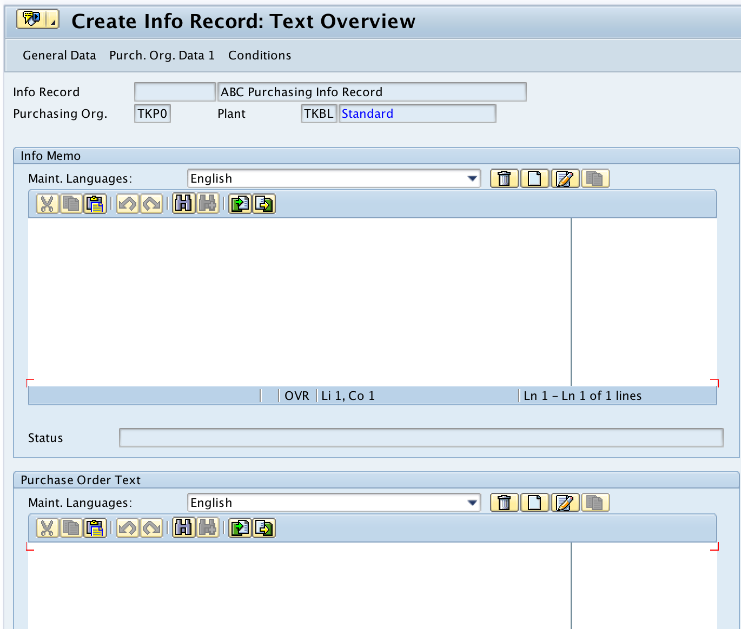Click the empty Info Record number field

(x=175, y=92)
